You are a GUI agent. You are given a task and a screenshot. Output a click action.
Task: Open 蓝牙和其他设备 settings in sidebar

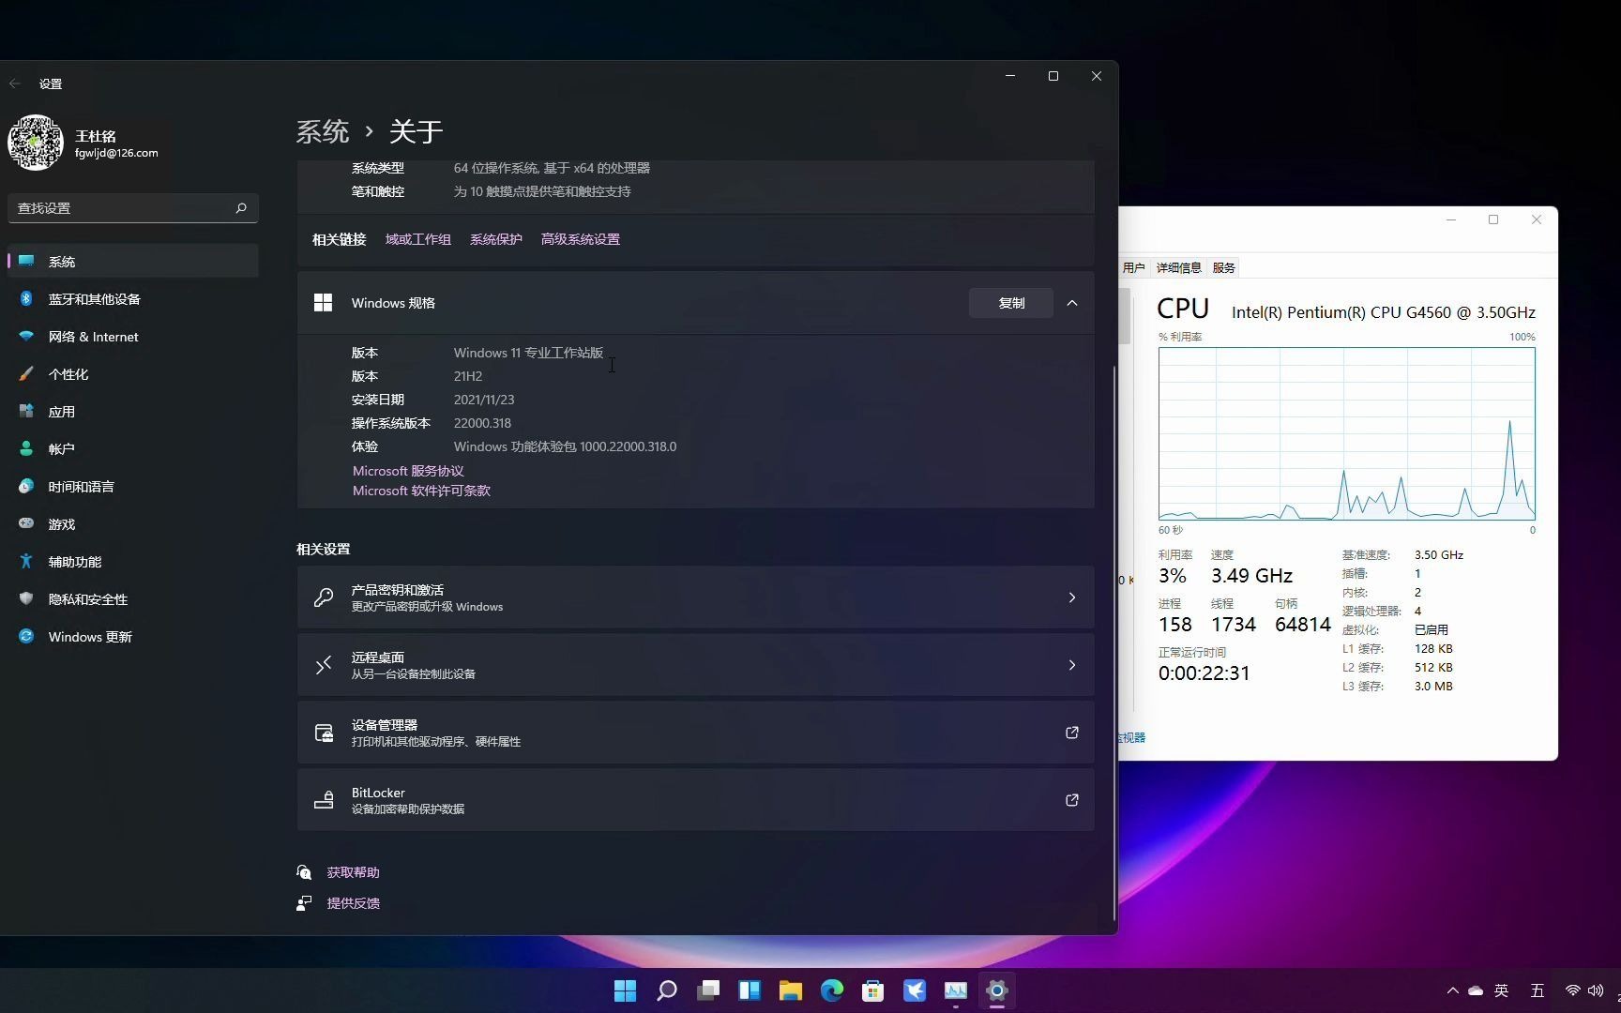tap(94, 298)
